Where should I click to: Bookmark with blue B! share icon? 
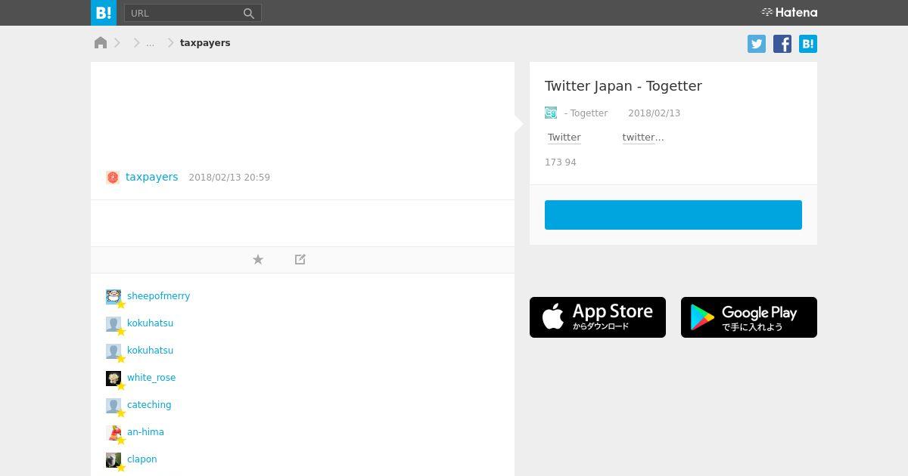[808, 44]
